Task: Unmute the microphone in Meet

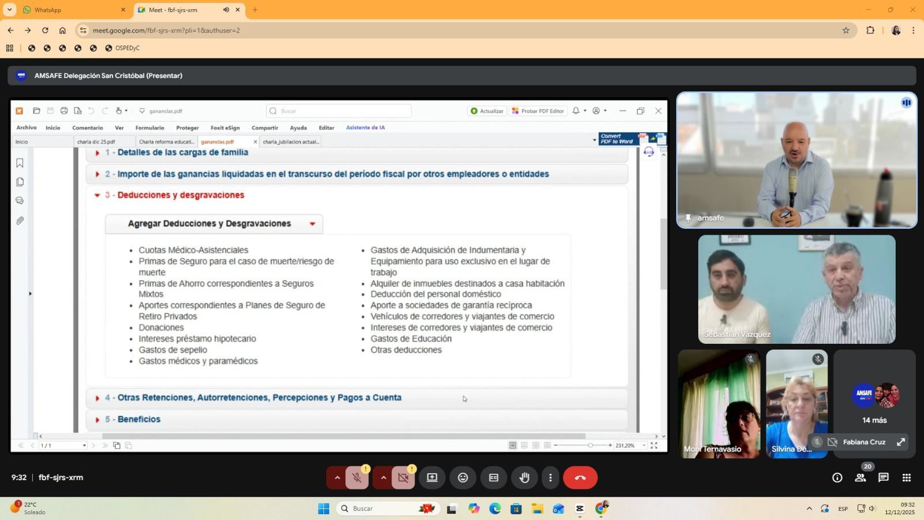Action: point(356,478)
